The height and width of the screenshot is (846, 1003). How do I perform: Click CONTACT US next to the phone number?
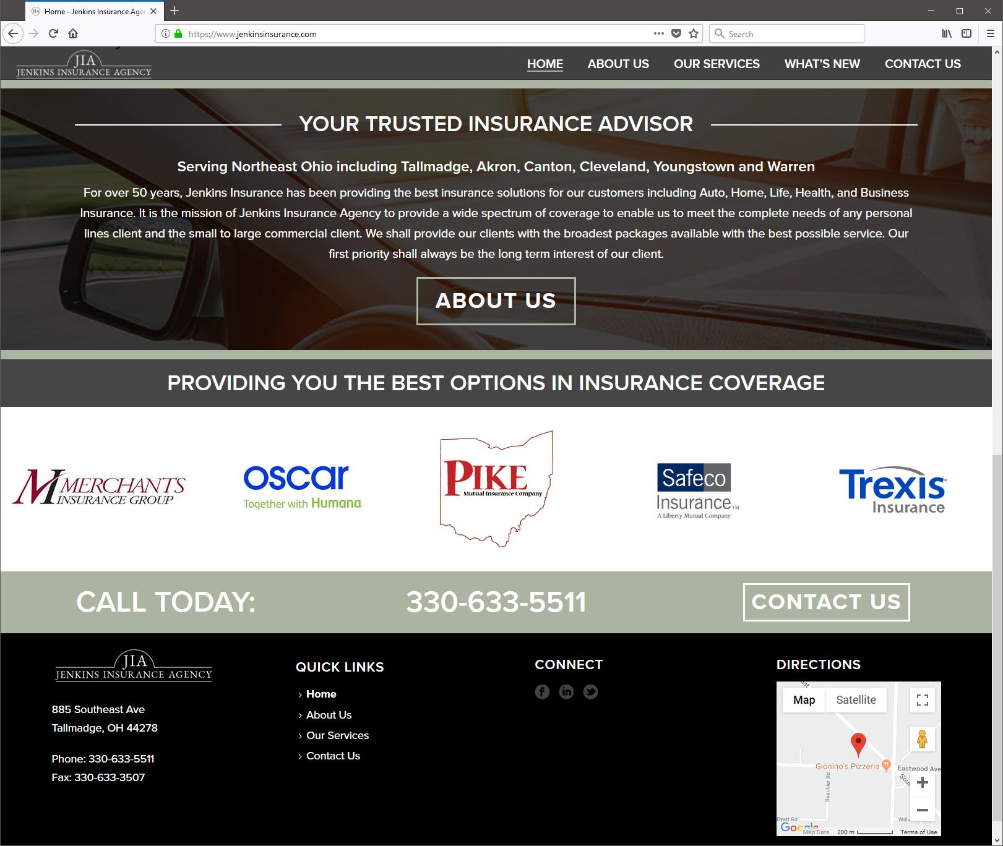click(x=826, y=601)
